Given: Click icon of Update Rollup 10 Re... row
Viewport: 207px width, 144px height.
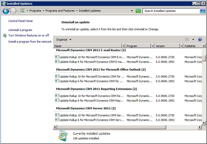Looking at the screenshot, I should (57, 96).
